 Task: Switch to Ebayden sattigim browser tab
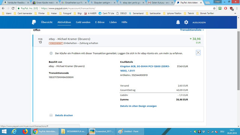point(103,3)
